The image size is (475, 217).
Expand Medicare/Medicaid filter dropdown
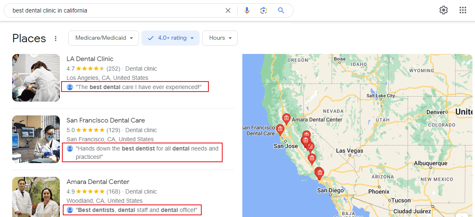(x=104, y=38)
